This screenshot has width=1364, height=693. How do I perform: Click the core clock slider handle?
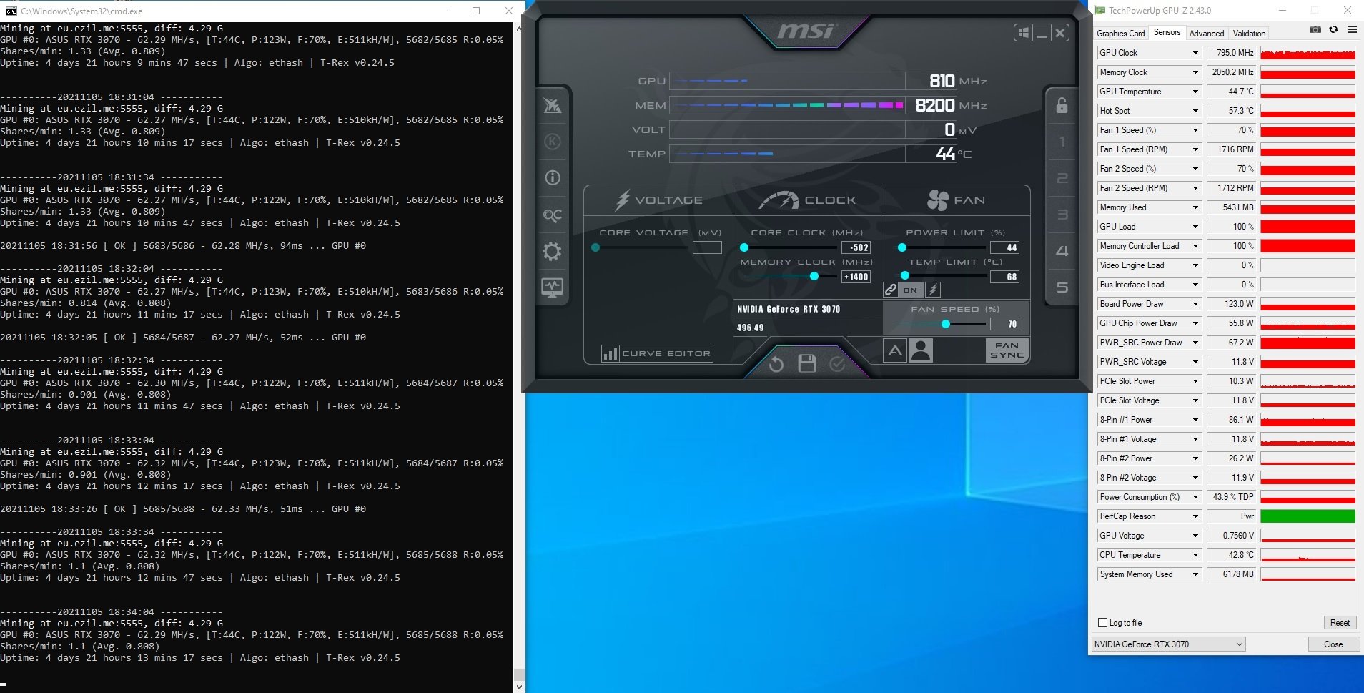(744, 247)
